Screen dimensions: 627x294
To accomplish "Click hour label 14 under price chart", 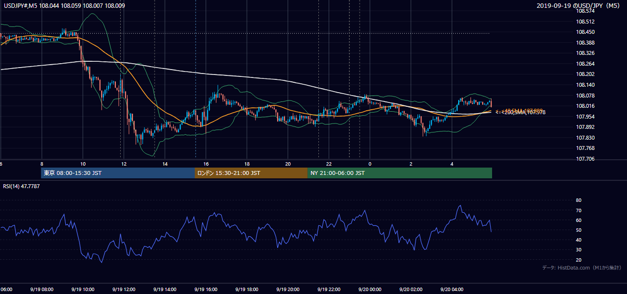I will (x=165, y=164).
